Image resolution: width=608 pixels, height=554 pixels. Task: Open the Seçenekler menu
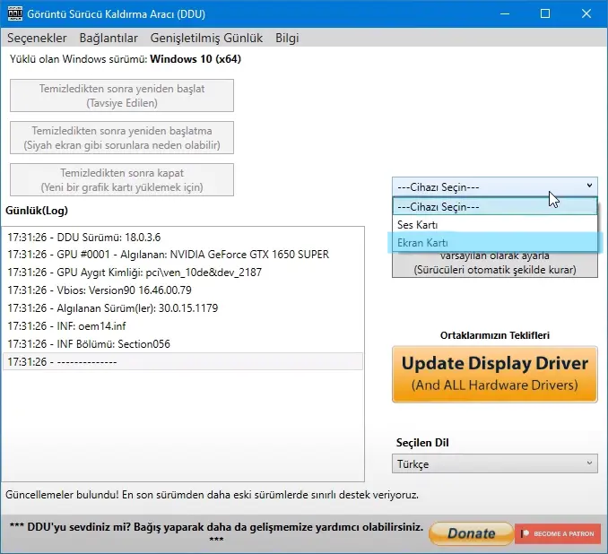(37, 38)
